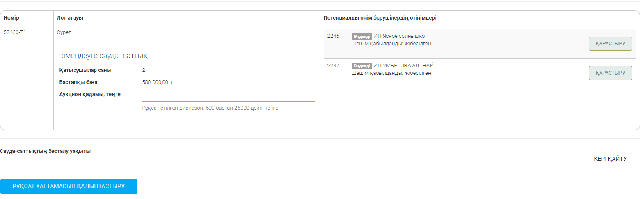Click Өңделді badge beside ИП Ясное солнышко
640x199 pixels.
pyautogui.click(x=362, y=37)
